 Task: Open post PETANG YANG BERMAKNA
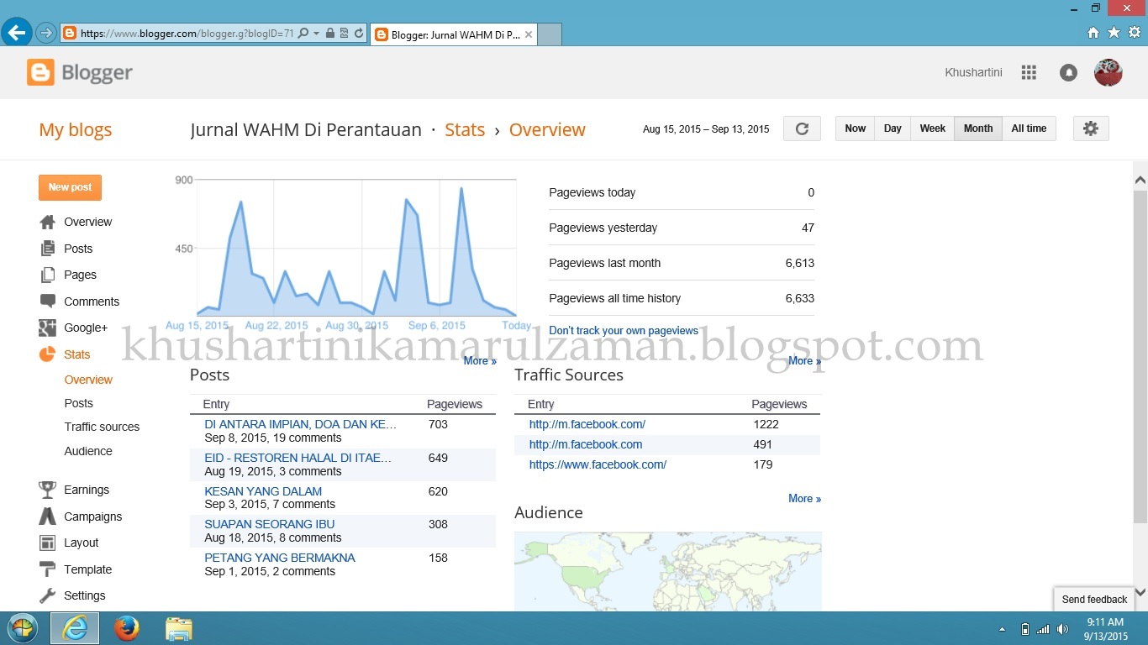click(280, 558)
